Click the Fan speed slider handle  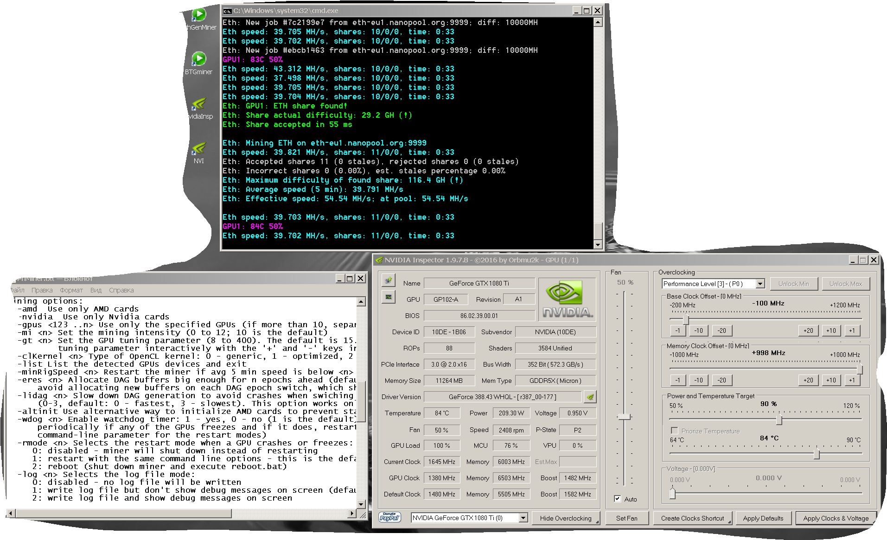[625, 417]
